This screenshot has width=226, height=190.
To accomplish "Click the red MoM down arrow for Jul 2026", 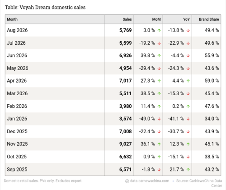I will click(159, 43).
